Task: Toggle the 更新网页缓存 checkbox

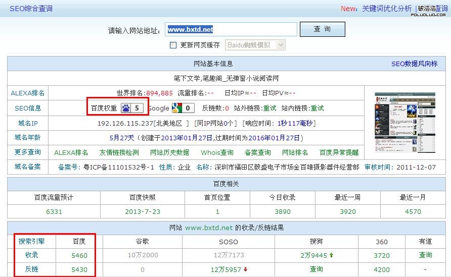Action: 173,45
